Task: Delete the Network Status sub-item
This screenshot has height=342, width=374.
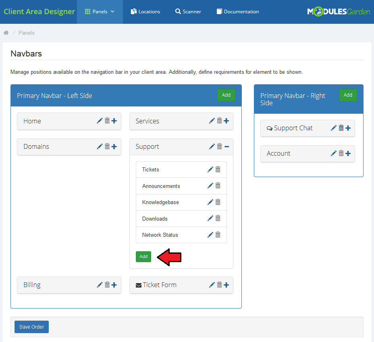Action: (218, 235)
